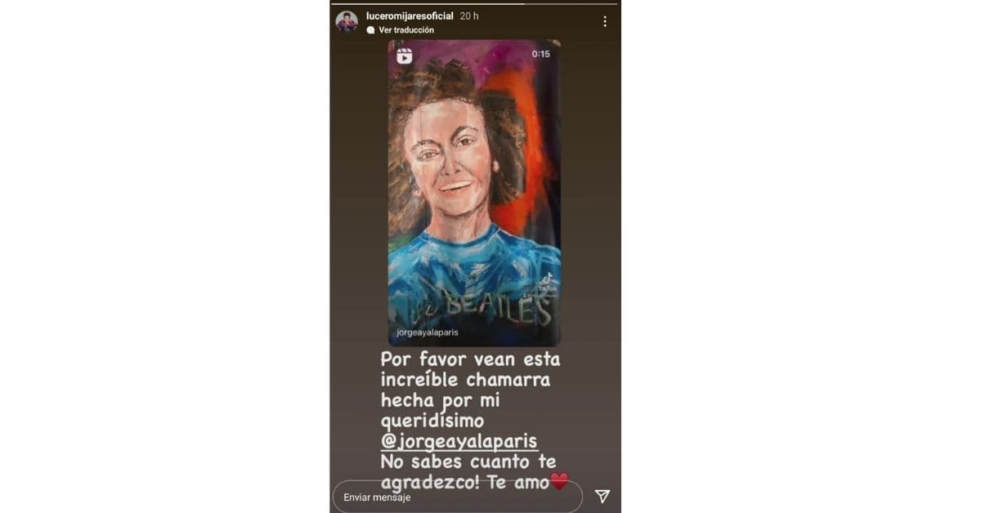Select Ver traducción to translate the story
The width and height of the screenshot is (981, 513).
coord(406,30)
